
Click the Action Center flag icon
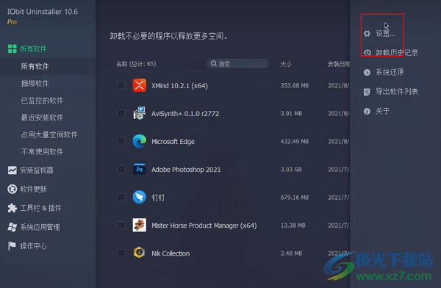[x=12, y=246]
